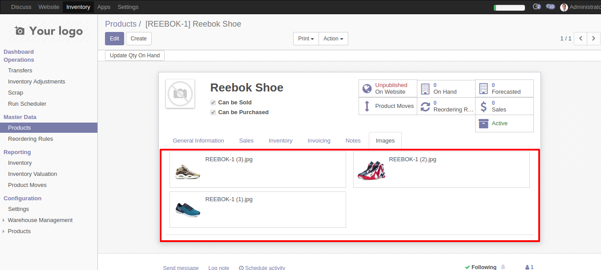Viewport: 601px width, 270px height.
Task: Click Log note link
Action: coord(219,268)
